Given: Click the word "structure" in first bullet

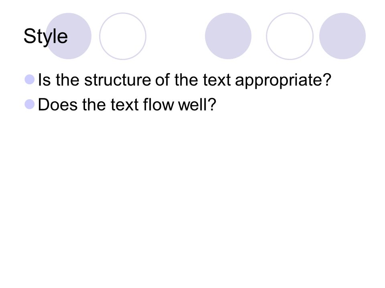Looking at the screenshot, I should coord(118,80).
